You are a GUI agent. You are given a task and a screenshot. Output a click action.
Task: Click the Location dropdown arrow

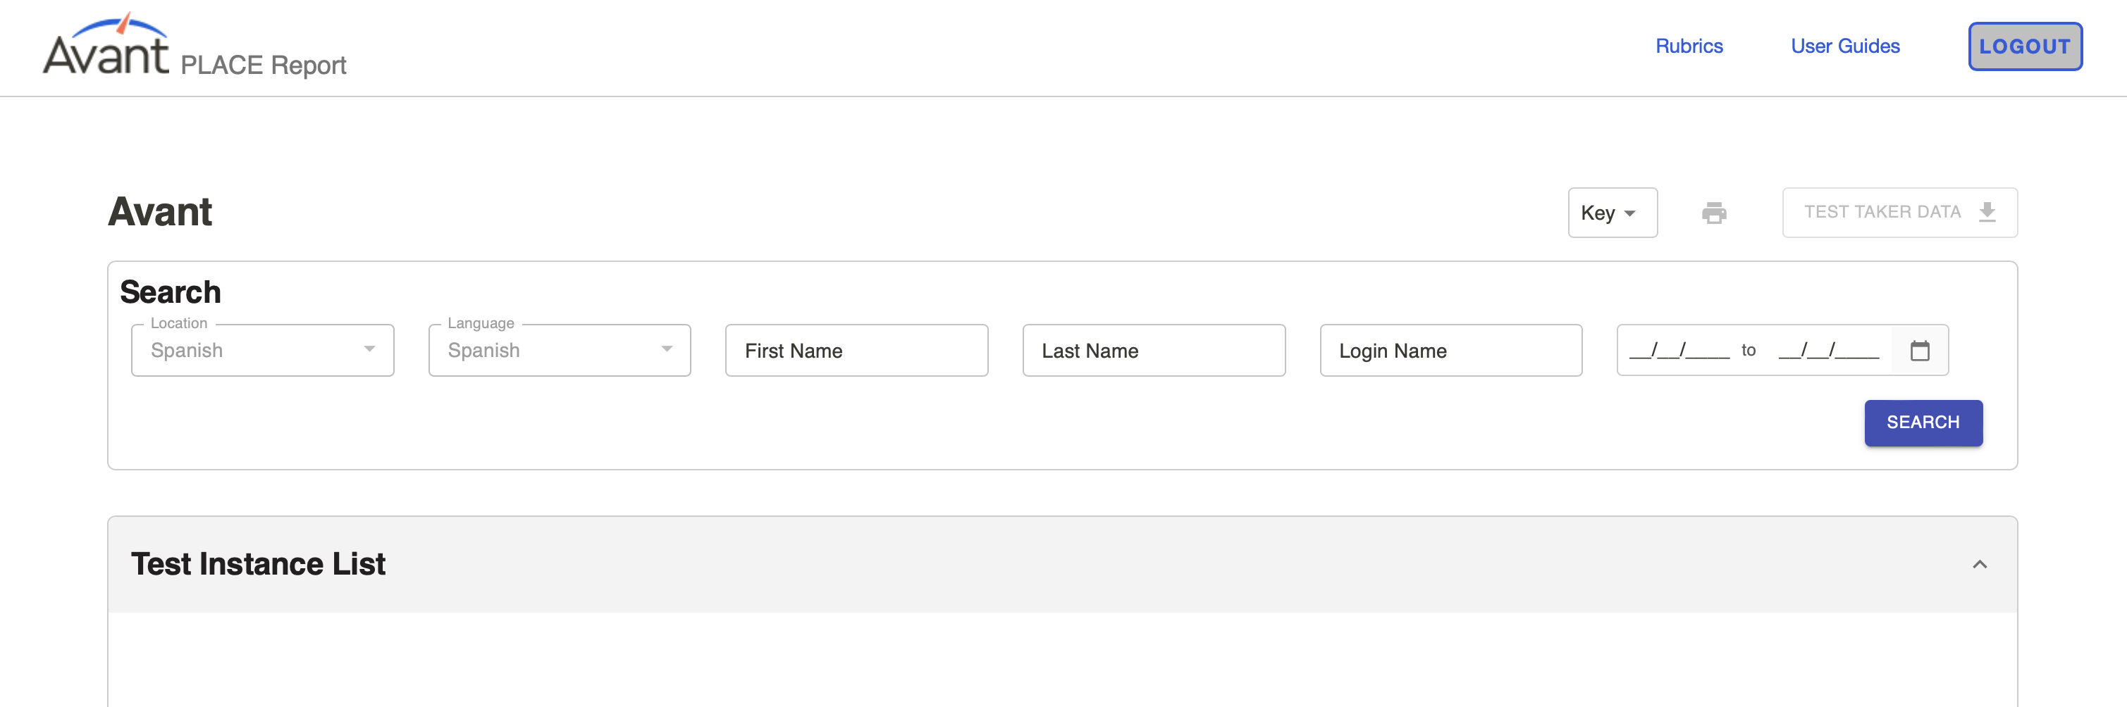click(370, 350)
